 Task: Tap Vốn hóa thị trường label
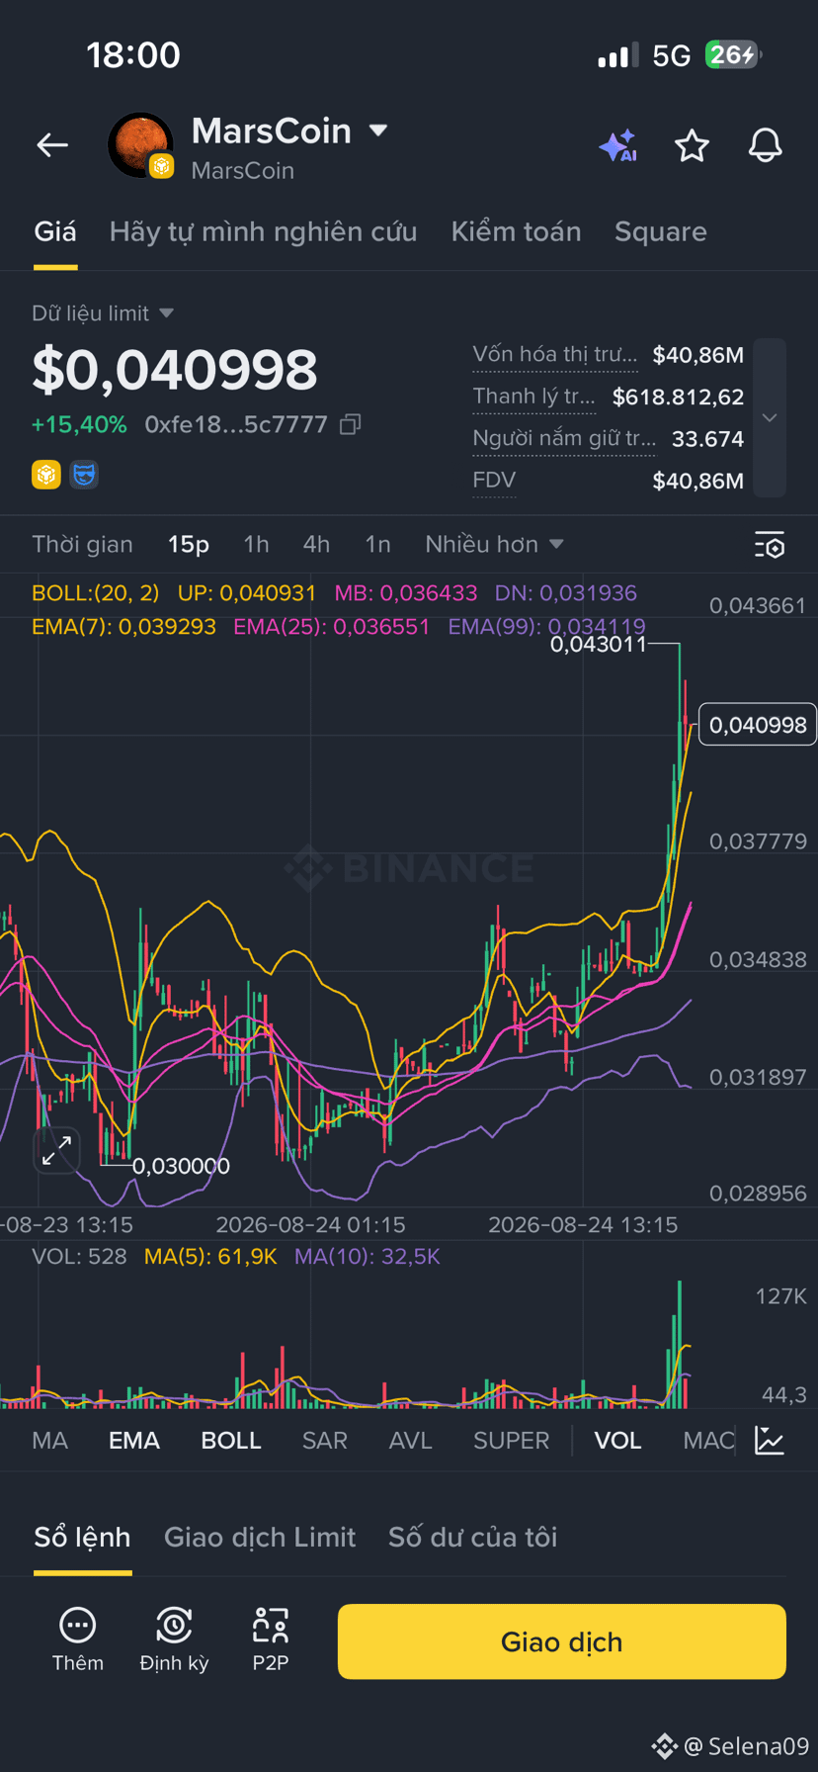click(x=555, y=354)
